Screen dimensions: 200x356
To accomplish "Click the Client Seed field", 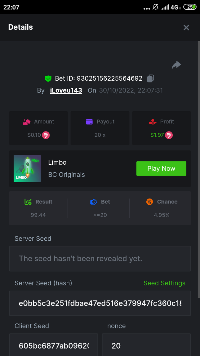I will 54,345.
